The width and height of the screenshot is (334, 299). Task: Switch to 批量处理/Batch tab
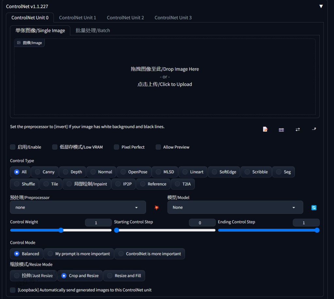pos(93,31)
